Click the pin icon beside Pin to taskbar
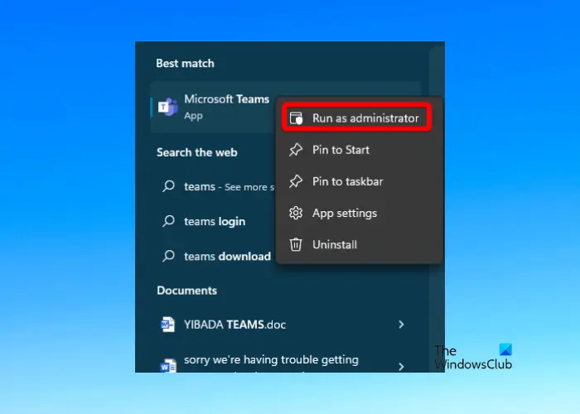 296,181
